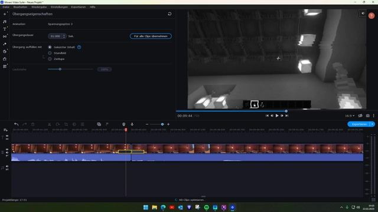This screenshot has width=378, height=212.
Task: Open the Datei menu
Action: click(6, 7)
